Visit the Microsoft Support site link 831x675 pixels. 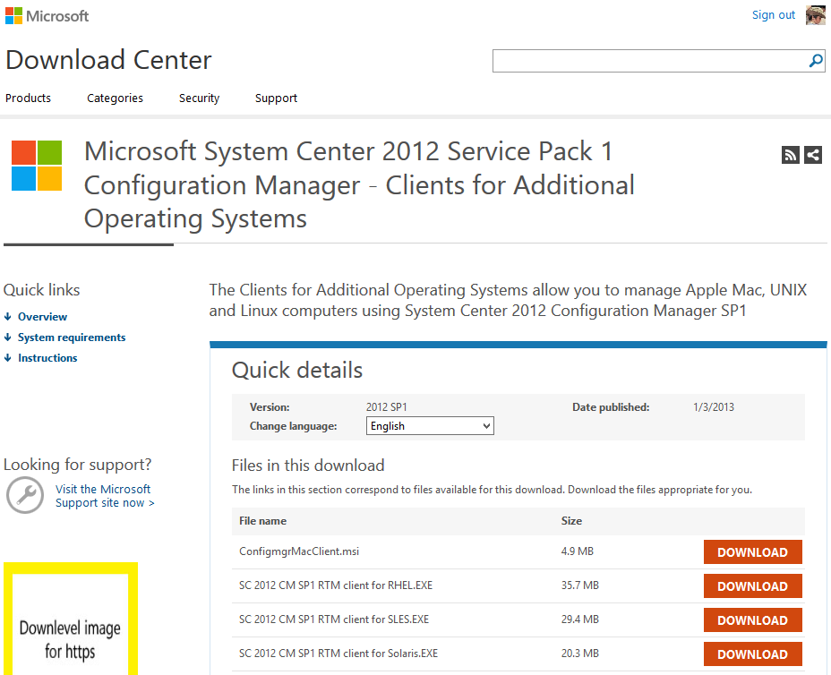click(x=105, y=496)
